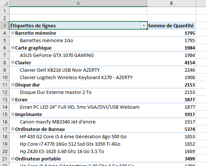Select the Ordinateur portable label
206x166 pixels.
click(38, 159)
